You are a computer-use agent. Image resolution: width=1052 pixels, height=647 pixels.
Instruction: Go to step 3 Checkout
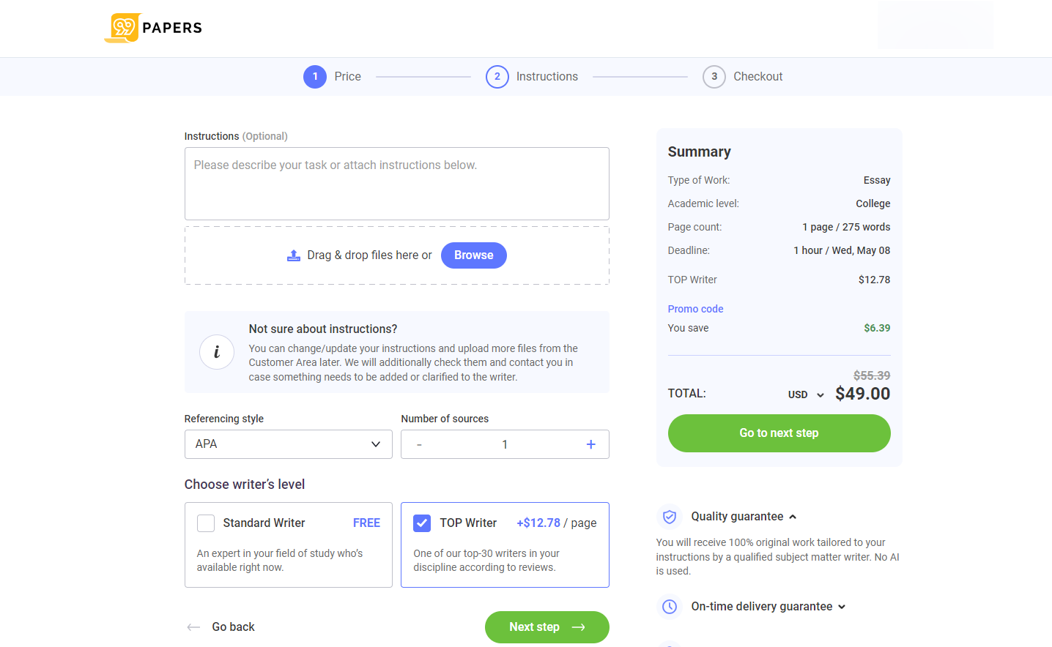point(714,77)
